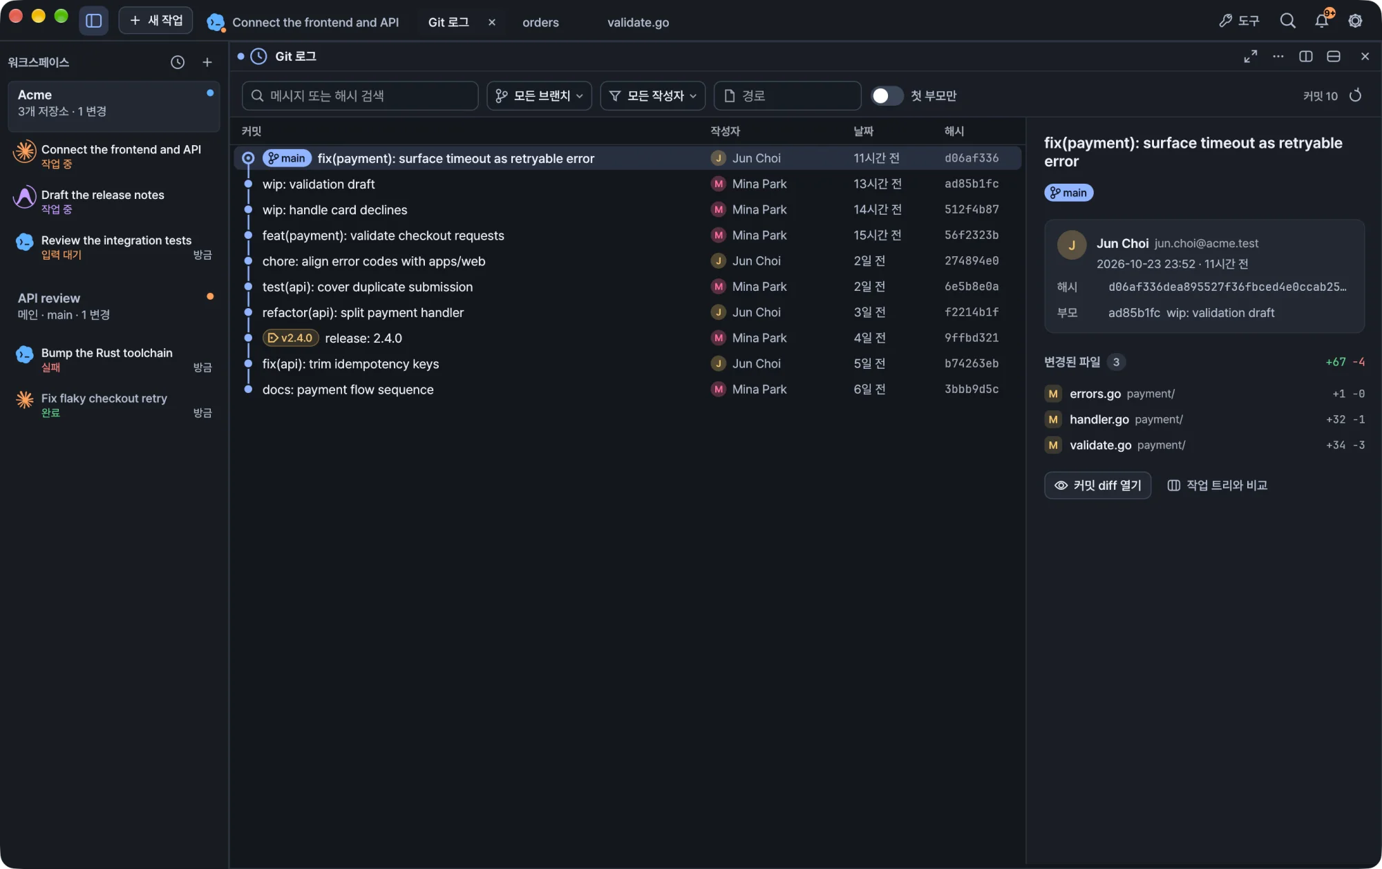Toggle the 첫 부모만 switch
The width and height of the screenshot is (1382, 869).
(887, 96)
